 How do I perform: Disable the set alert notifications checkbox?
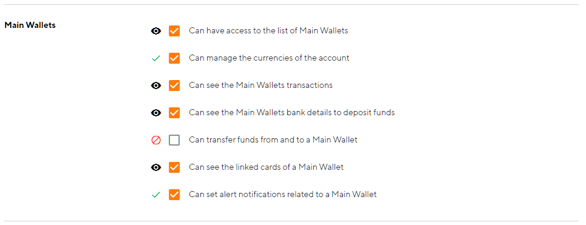(174, 195)
